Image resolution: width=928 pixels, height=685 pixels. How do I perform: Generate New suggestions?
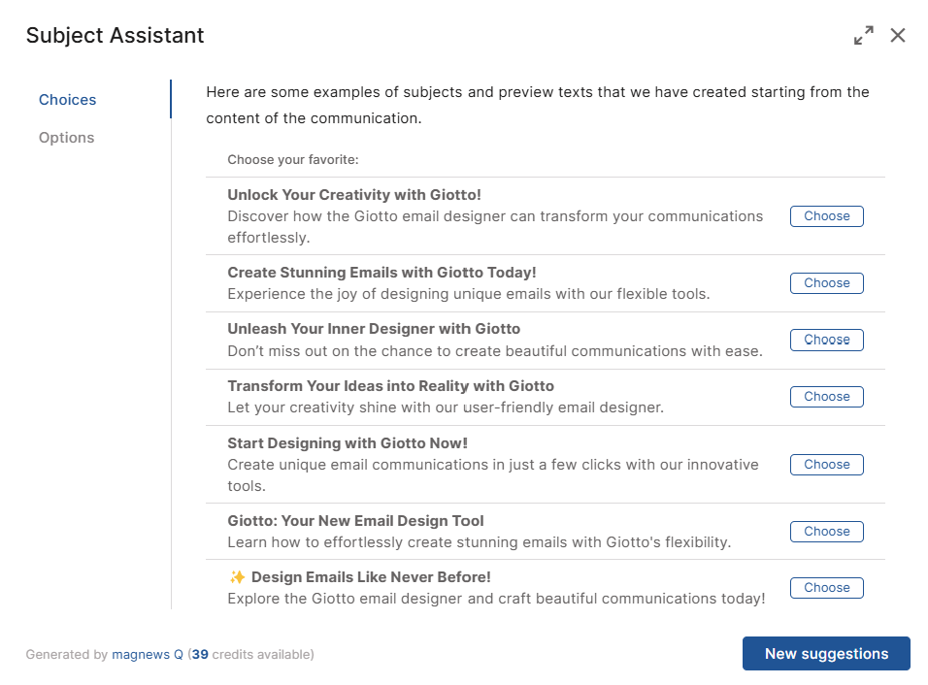[826, 654]
